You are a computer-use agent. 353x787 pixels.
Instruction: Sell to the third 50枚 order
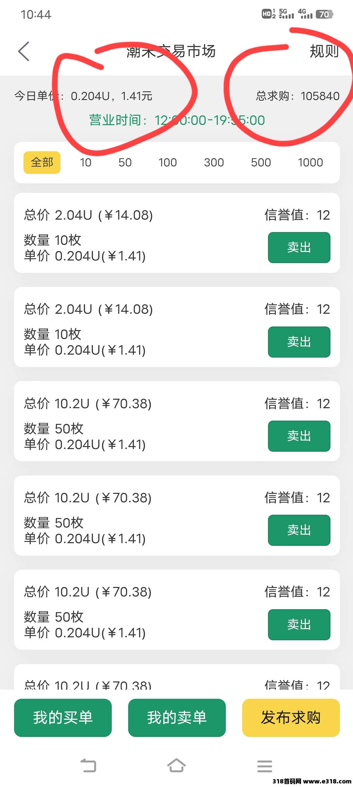[299, 624]
